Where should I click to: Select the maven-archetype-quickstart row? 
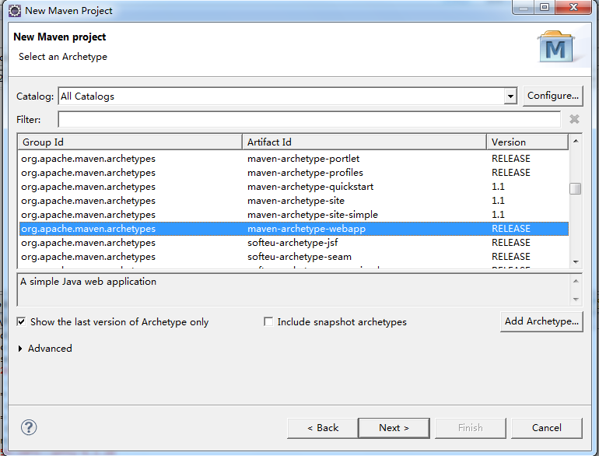click(294, 187)
